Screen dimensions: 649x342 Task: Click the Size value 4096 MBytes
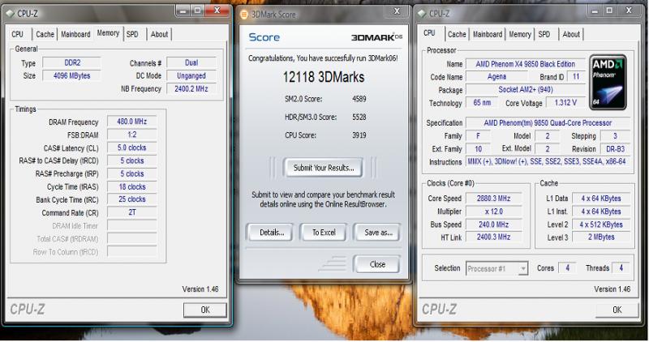click(72, 75)
